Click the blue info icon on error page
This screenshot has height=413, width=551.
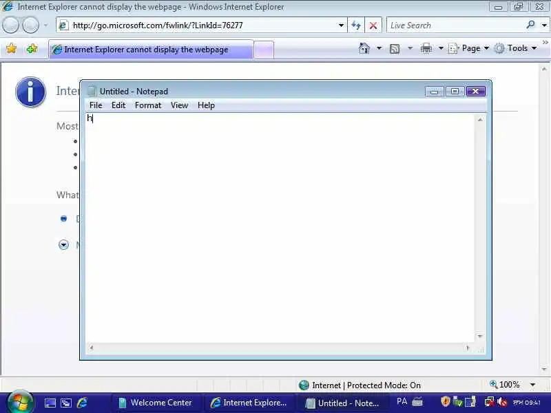(30, 92)
